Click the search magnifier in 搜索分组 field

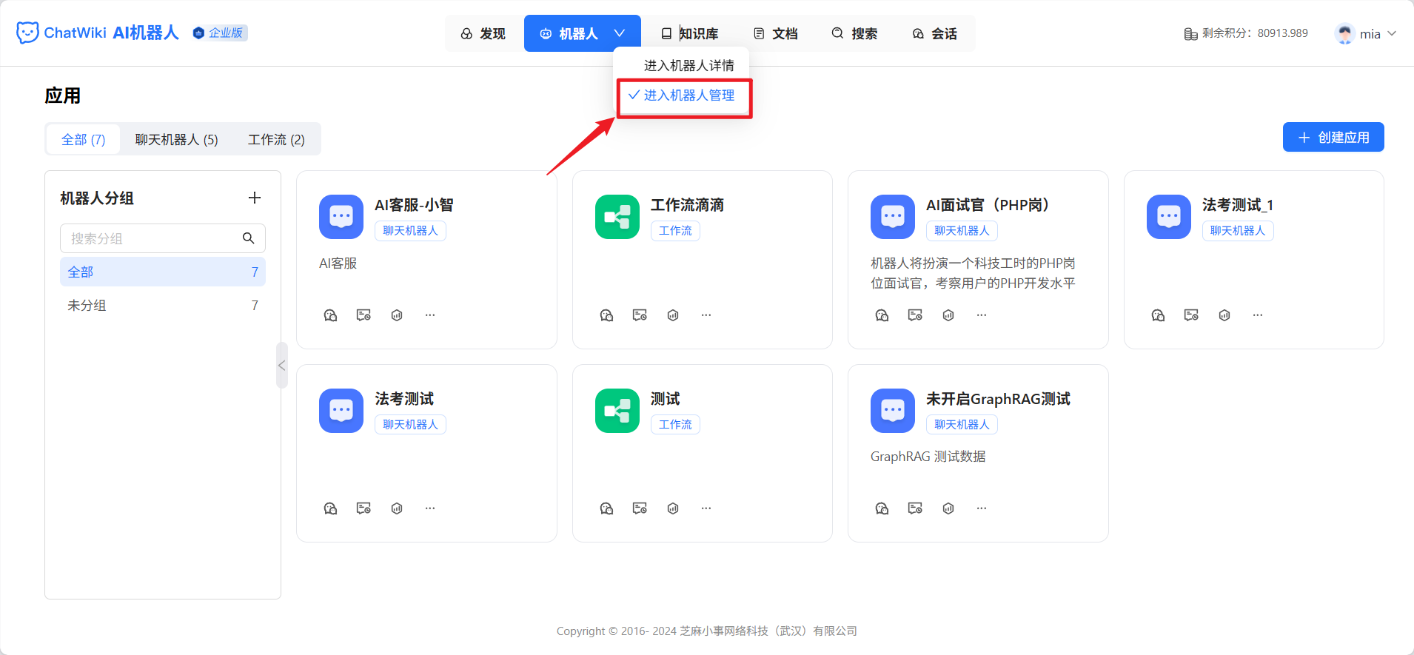point(249,238)
